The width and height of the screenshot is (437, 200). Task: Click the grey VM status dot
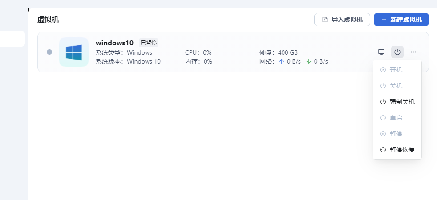click(x=49, y=52)
